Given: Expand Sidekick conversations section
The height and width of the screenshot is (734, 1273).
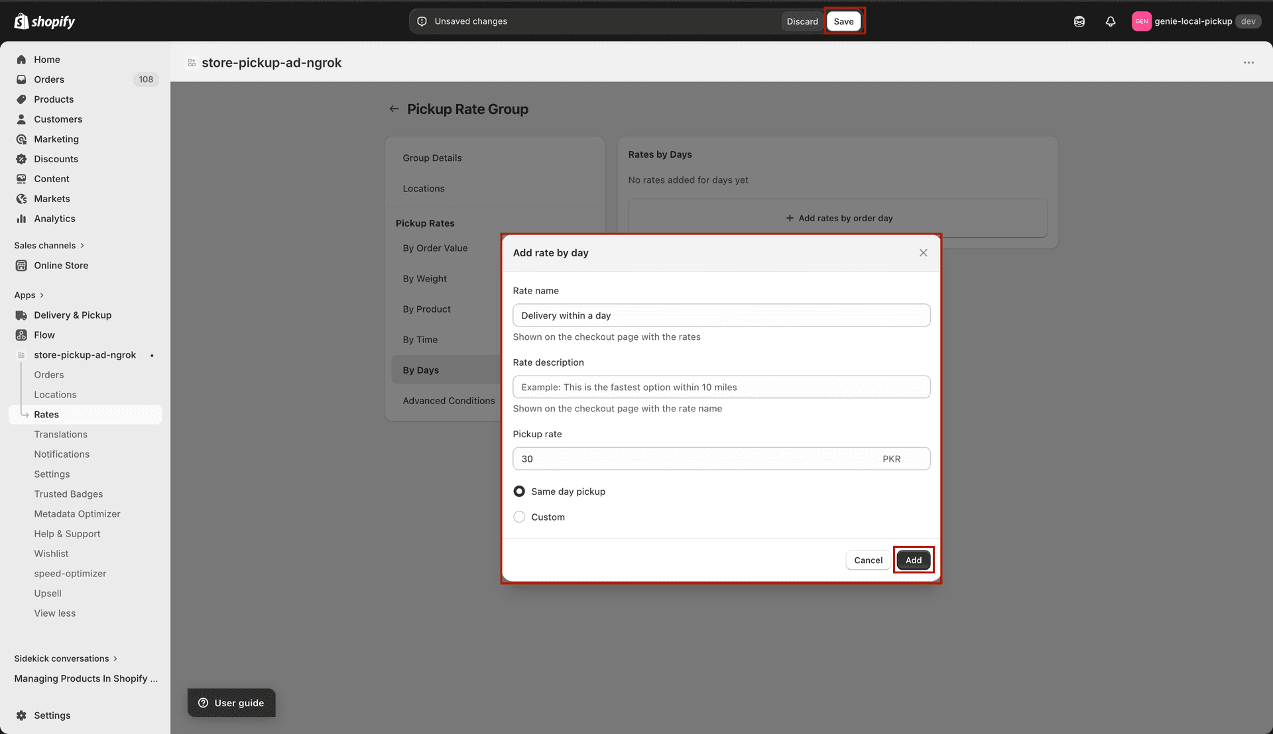Looking at the screenshot, I should pyautogui.click(x=66, y=658).
